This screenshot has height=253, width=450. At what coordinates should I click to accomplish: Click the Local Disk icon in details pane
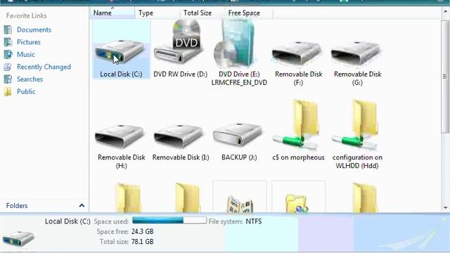tap(18, 238)
